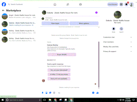Click Angel conversation house thumbnail
Image resolution: width=137 pixels, height=102 pixels.
pyautogui.click(x=5, y=16)
